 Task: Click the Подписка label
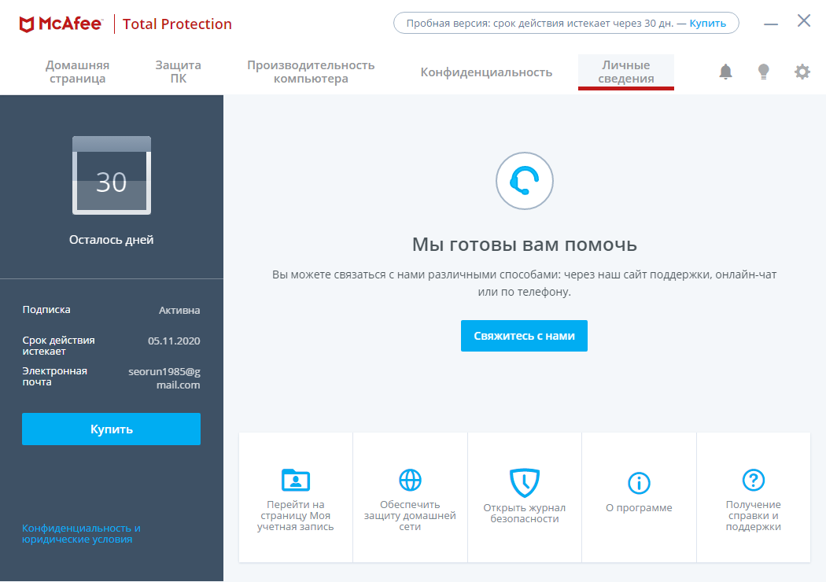46,310
